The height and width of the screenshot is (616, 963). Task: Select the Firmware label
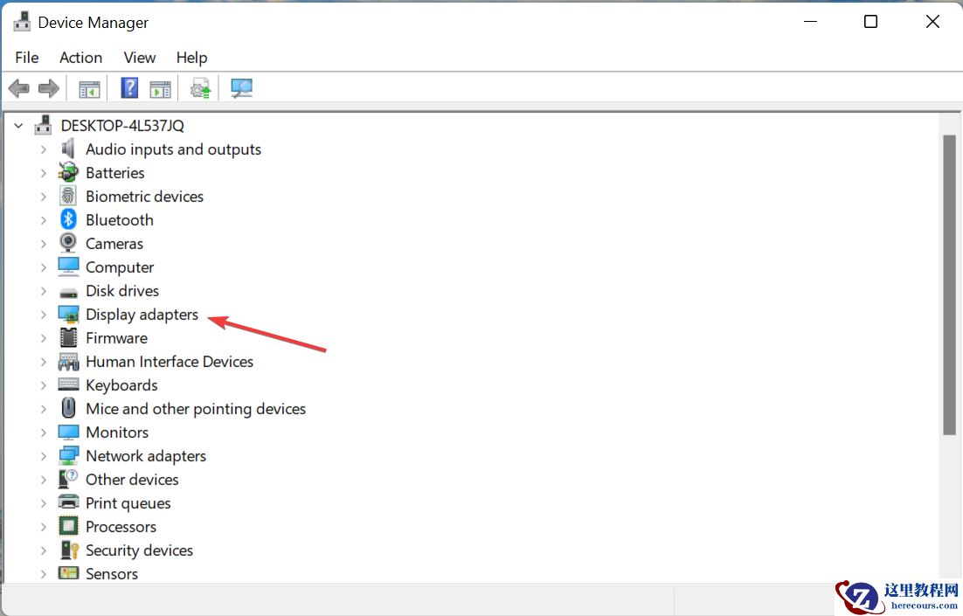(117, 338)
